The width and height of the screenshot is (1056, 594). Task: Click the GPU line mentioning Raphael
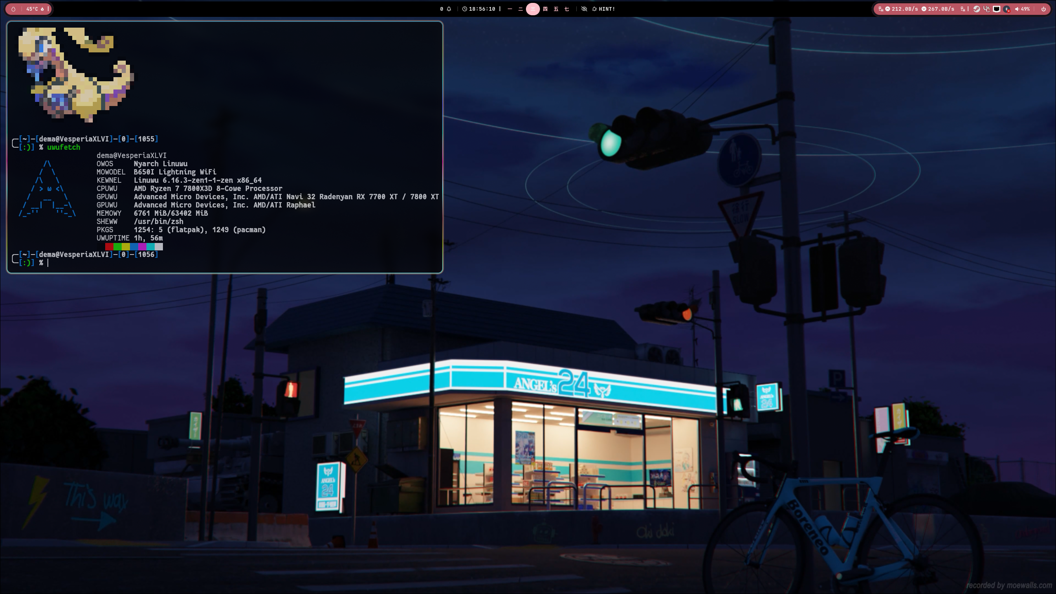pyautogui.click(x=224, y=205)
